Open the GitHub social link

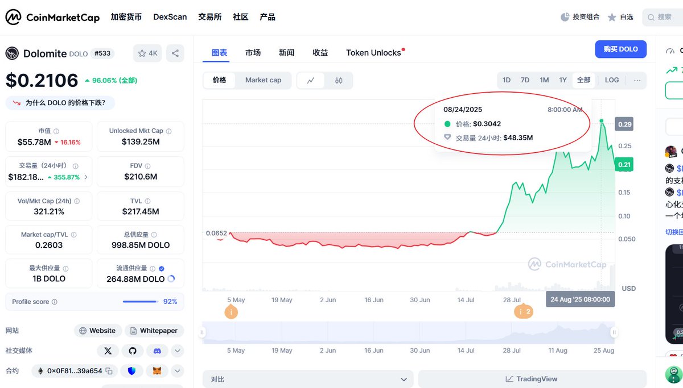pos(133,351)
